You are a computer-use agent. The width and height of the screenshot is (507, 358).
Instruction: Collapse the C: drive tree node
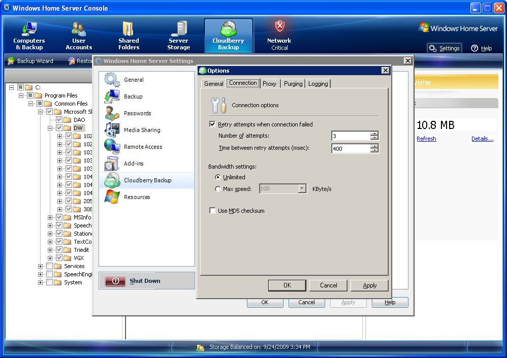11,87
